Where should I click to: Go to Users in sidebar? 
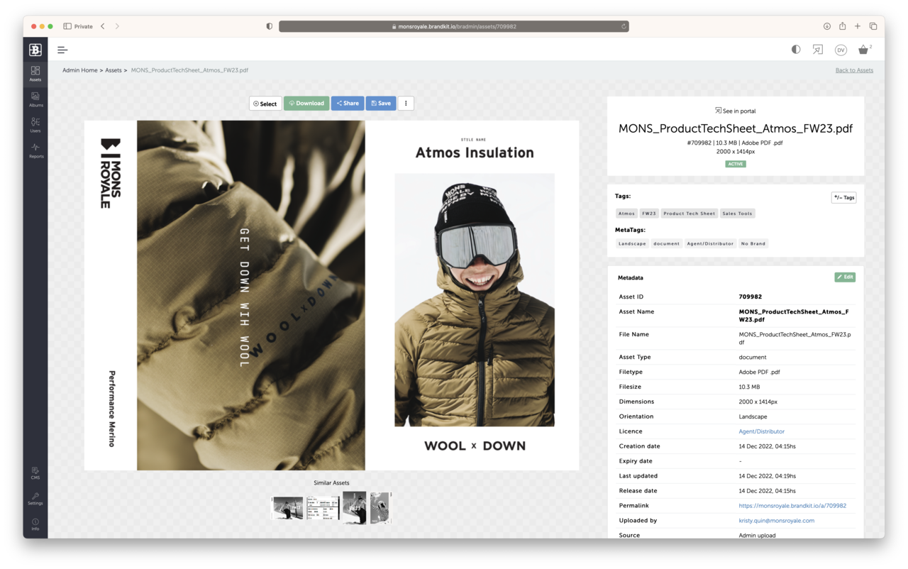(x=35, y=125)
